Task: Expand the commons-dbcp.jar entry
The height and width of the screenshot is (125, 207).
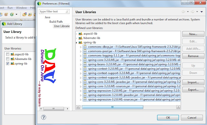Action: [81, 47]
